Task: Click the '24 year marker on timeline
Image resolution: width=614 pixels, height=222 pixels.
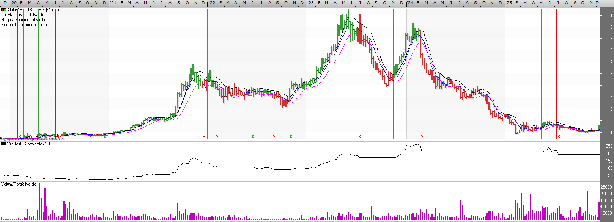Action: pos(410,3)
